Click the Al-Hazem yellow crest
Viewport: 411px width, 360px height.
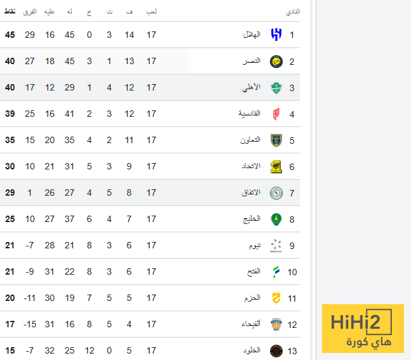276,298
